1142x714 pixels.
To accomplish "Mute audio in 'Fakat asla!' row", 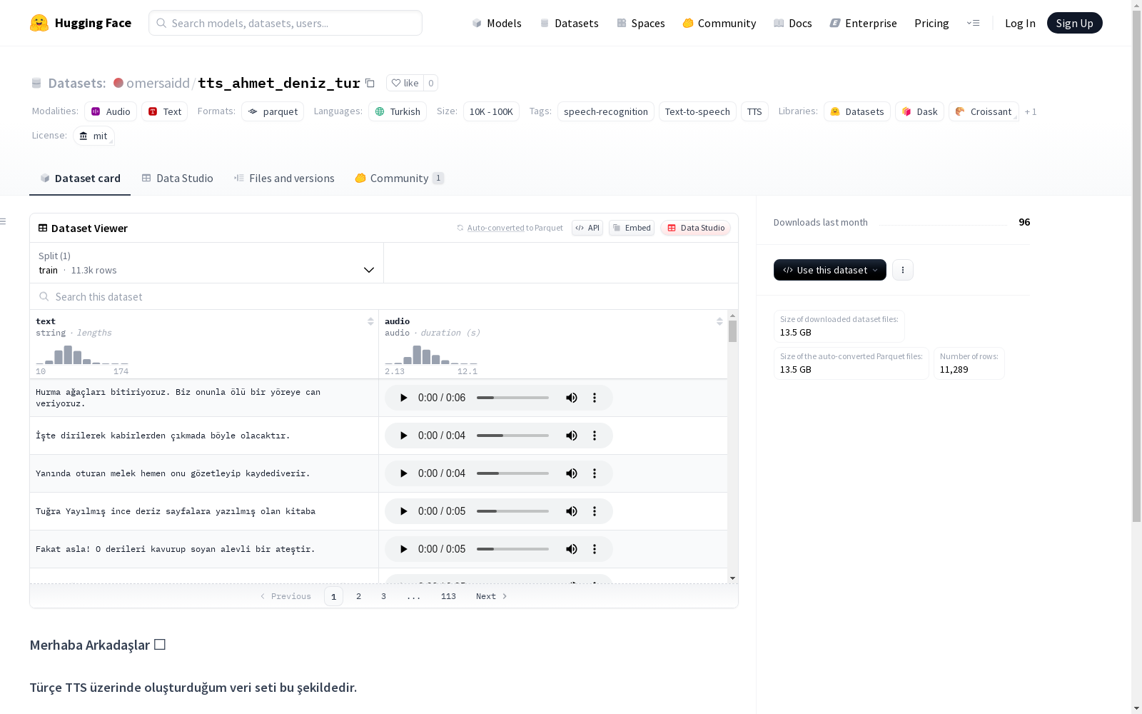I will tap(572, 549).
